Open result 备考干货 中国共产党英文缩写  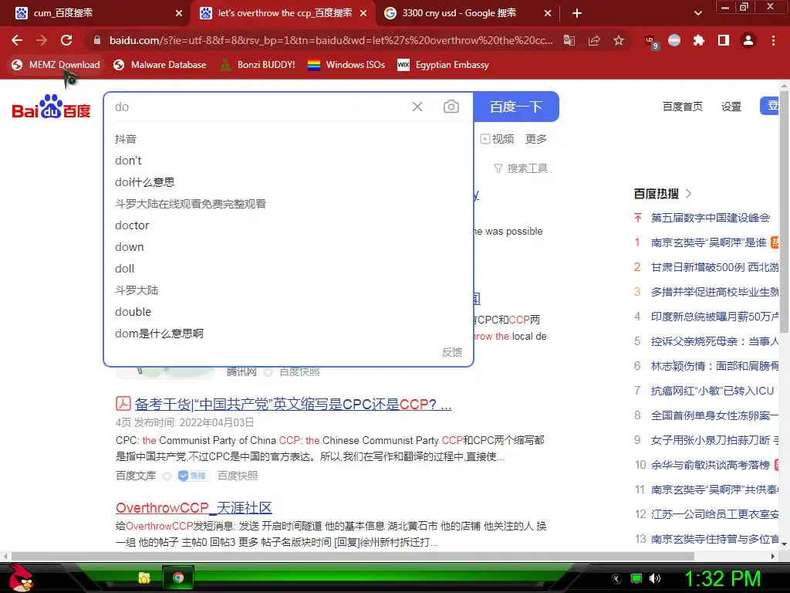pyautogui.click(x=293, y=405)
